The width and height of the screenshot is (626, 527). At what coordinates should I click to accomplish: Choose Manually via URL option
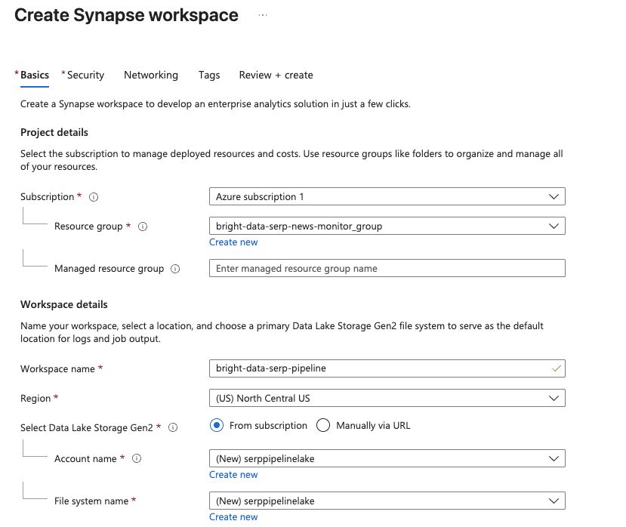click(x=323, y=425)
